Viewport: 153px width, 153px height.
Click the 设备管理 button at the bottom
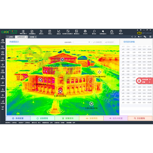43,118
